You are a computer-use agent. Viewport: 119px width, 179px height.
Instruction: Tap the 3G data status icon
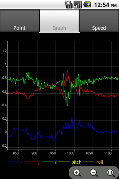[x=68, y=4]
